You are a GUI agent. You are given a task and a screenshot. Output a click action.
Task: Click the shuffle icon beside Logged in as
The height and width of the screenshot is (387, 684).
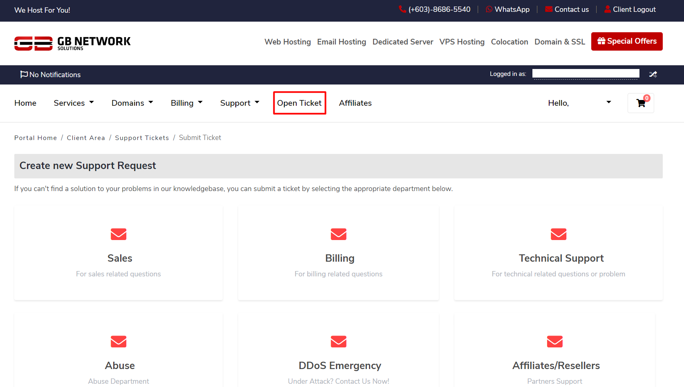pyautogui.click(x=653, y=74)
